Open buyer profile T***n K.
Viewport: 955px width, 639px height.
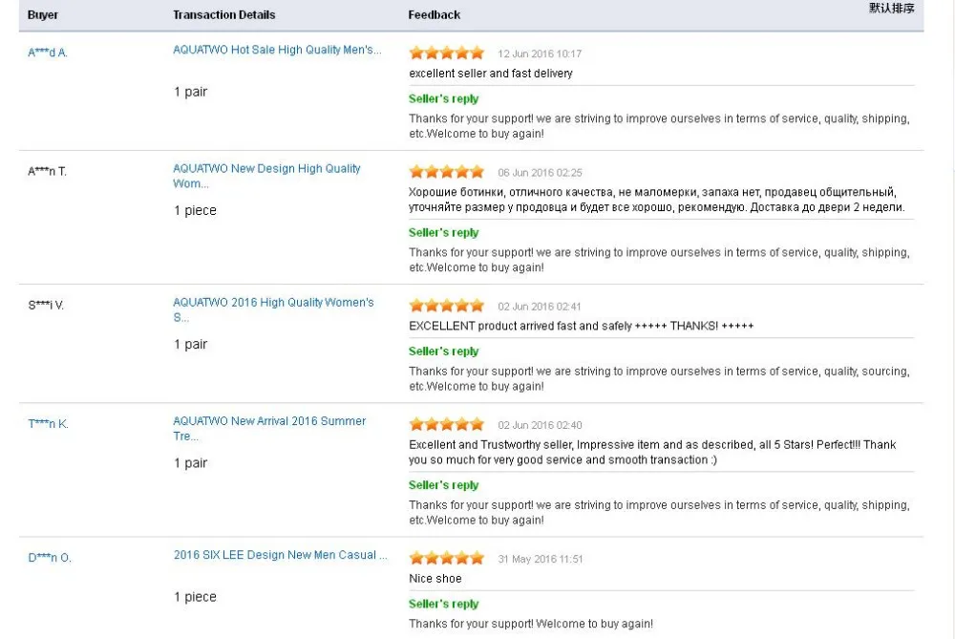[48, 423]
